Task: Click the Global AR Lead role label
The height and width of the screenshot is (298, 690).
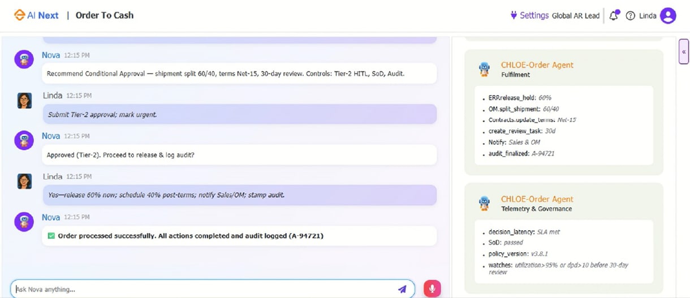Action: click(575, 16)
